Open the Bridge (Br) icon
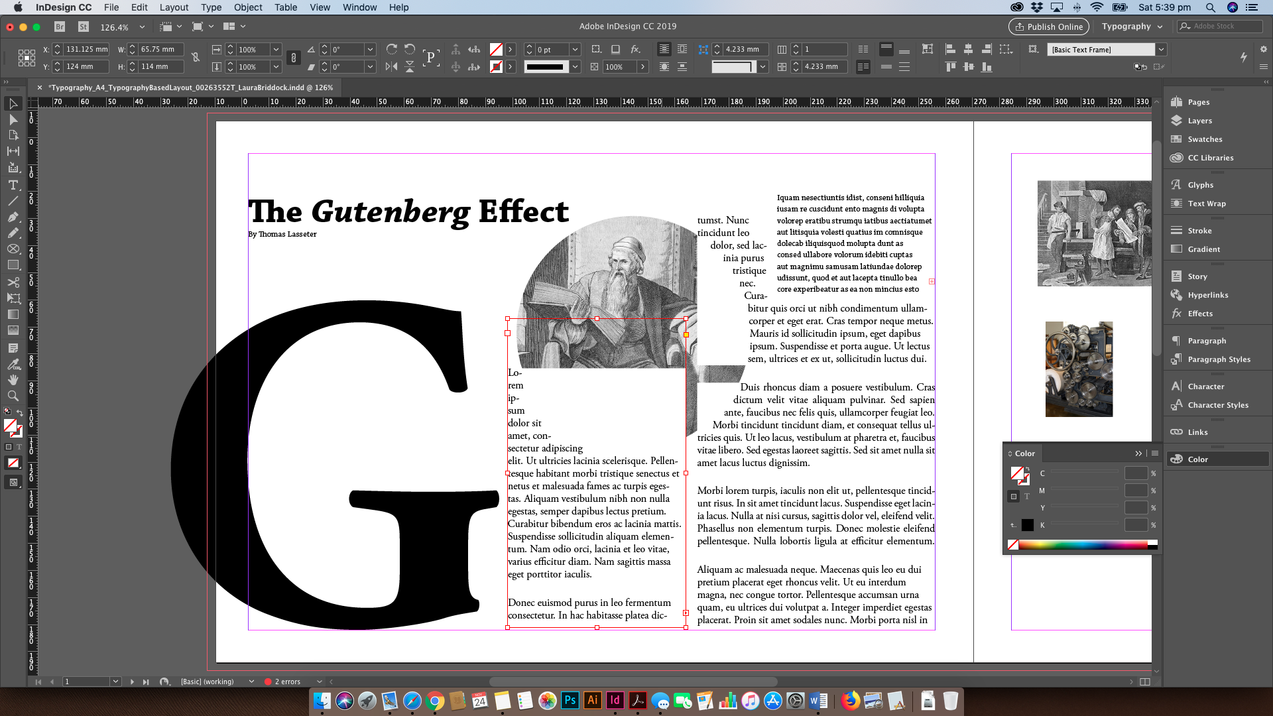Viewport: 1273px width, 716px height. 60,27
